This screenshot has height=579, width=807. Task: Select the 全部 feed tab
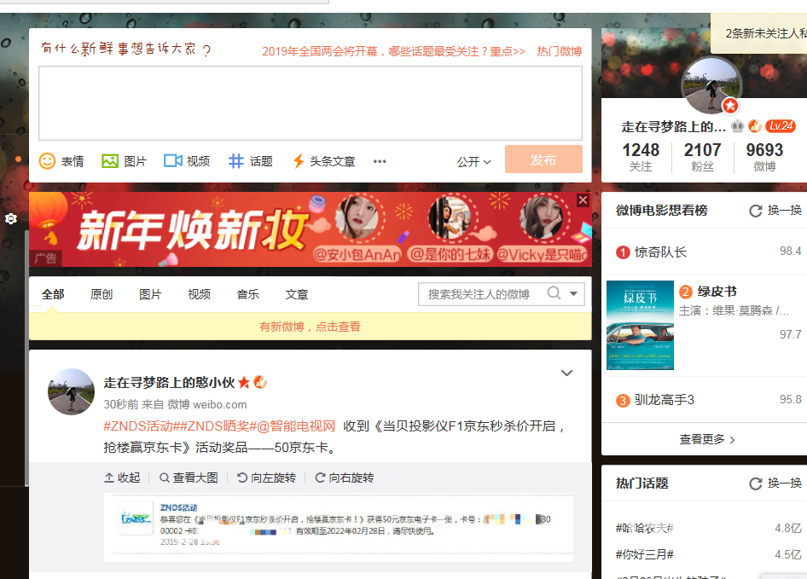coord(53,294)
